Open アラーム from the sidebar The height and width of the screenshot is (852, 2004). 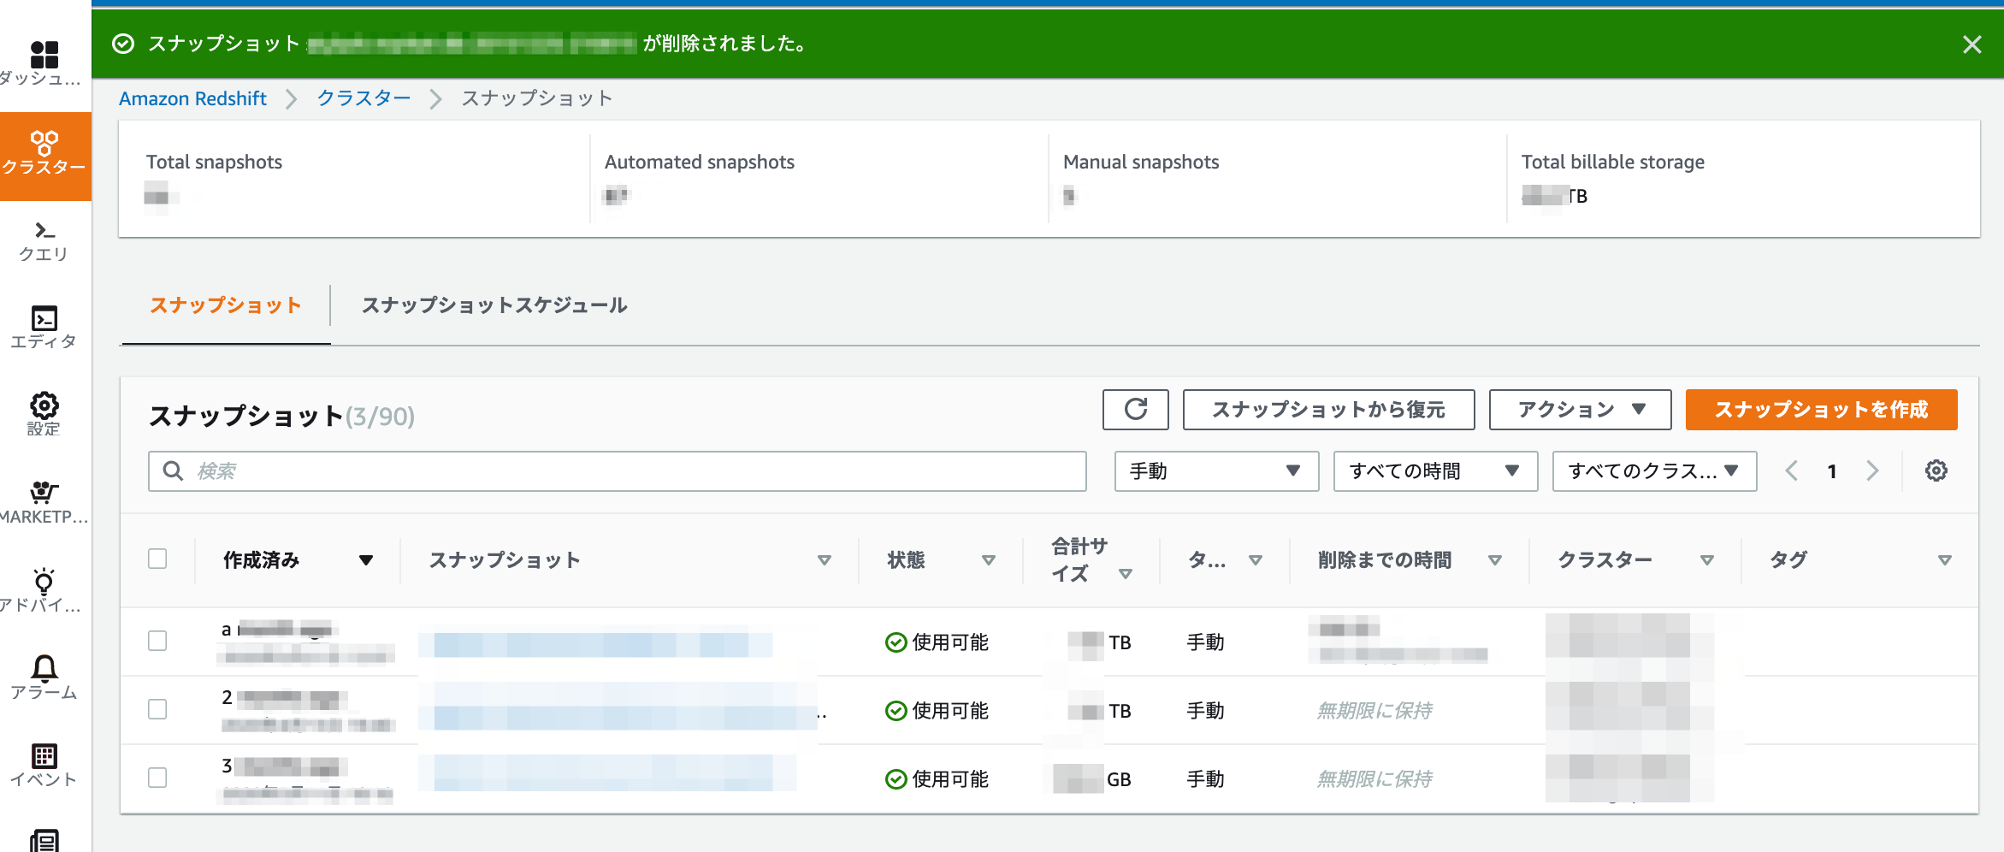(x=45, y=678)
